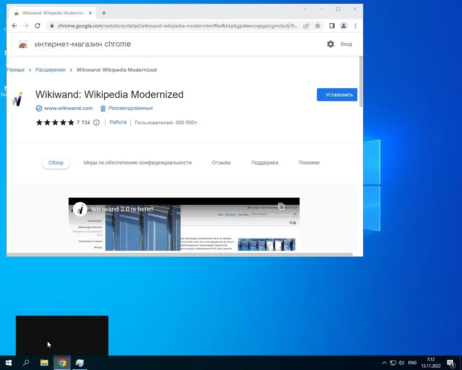Open Расширения breadcrumb link
This screenshot has width=462, height=370.
[x=51, y=70]
